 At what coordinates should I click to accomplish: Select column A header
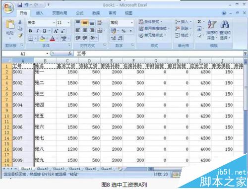23,61
